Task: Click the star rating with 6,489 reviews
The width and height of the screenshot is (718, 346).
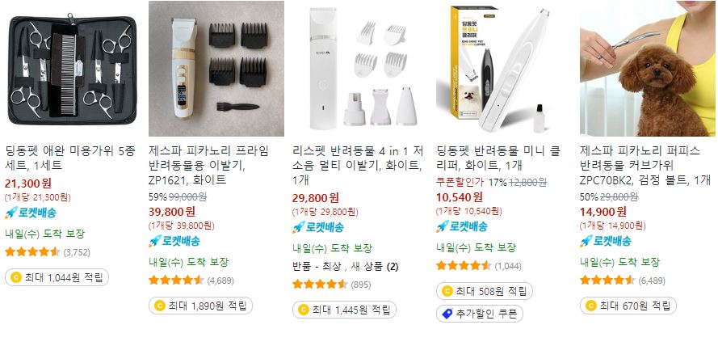Action: pyautogui.click(x=607, y=280)
